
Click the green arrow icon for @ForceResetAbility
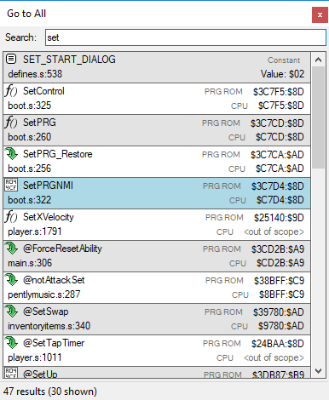[x=11, y=249]
